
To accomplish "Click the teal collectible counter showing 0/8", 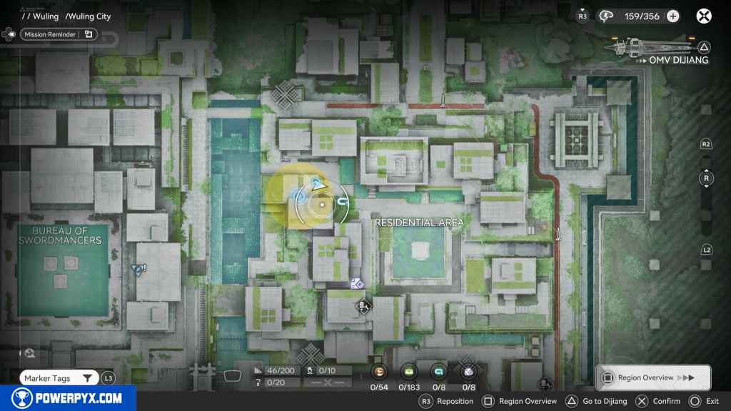I will point(439,371).
